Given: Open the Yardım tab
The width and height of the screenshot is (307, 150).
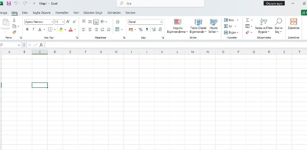Looking at the screenshot, I should pyautogui.click(x=130, y=13).
